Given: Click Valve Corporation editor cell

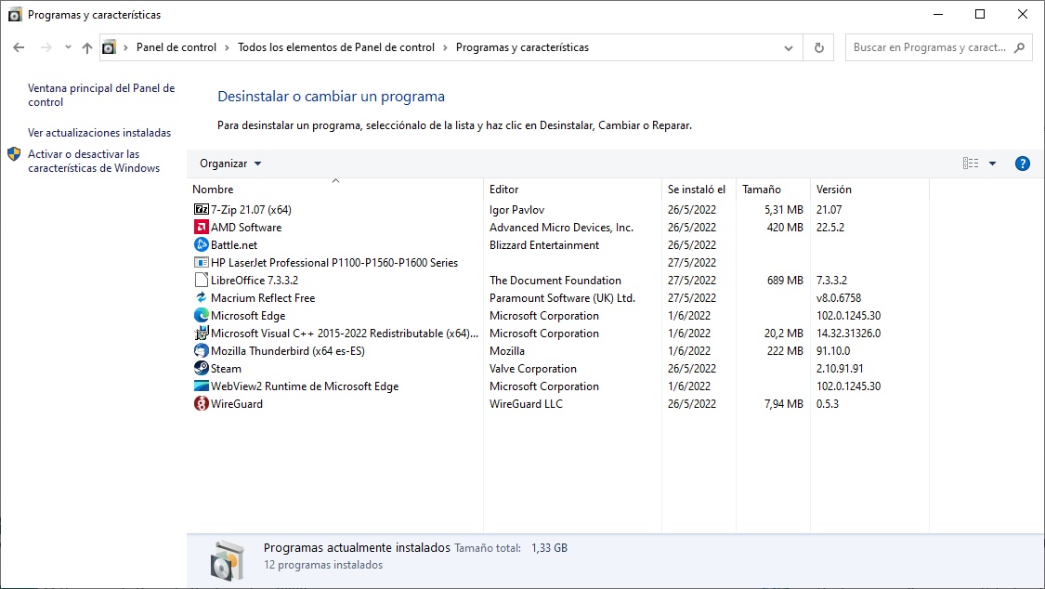Looking at the screenshot, I should tap(532, 369).
